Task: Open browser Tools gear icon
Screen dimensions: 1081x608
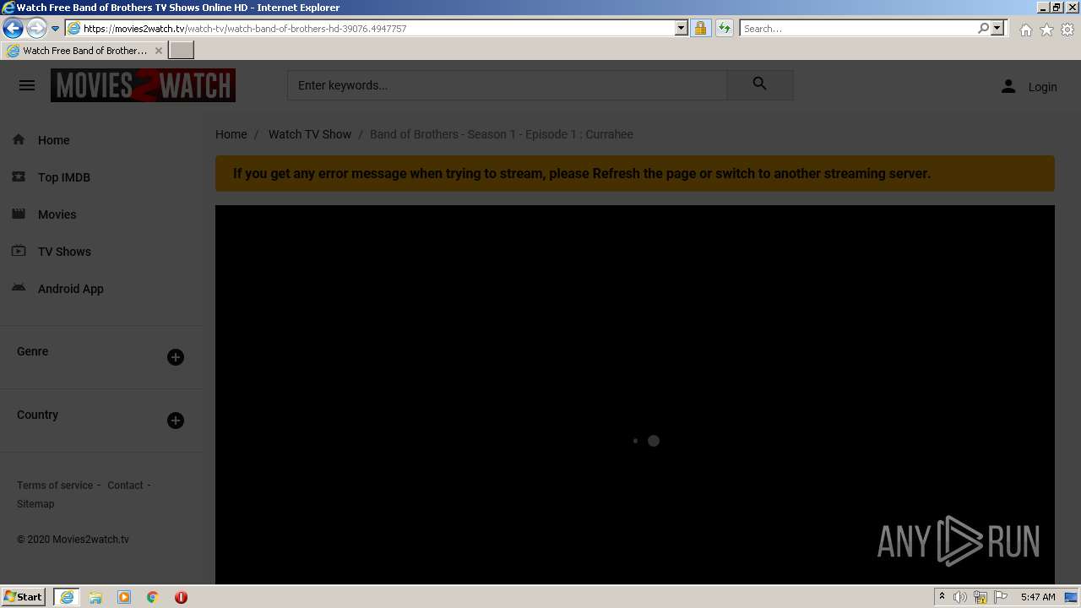Action: pos(1067,30)
